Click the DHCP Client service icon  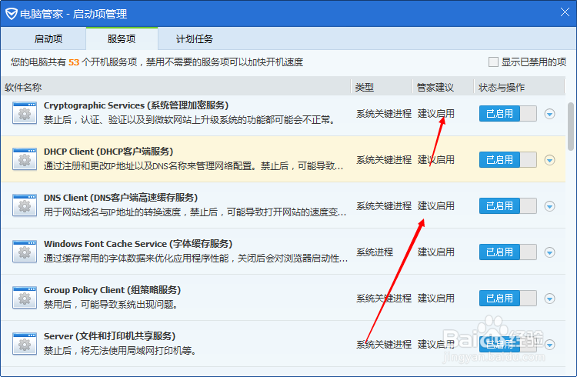tap(25, 159)
